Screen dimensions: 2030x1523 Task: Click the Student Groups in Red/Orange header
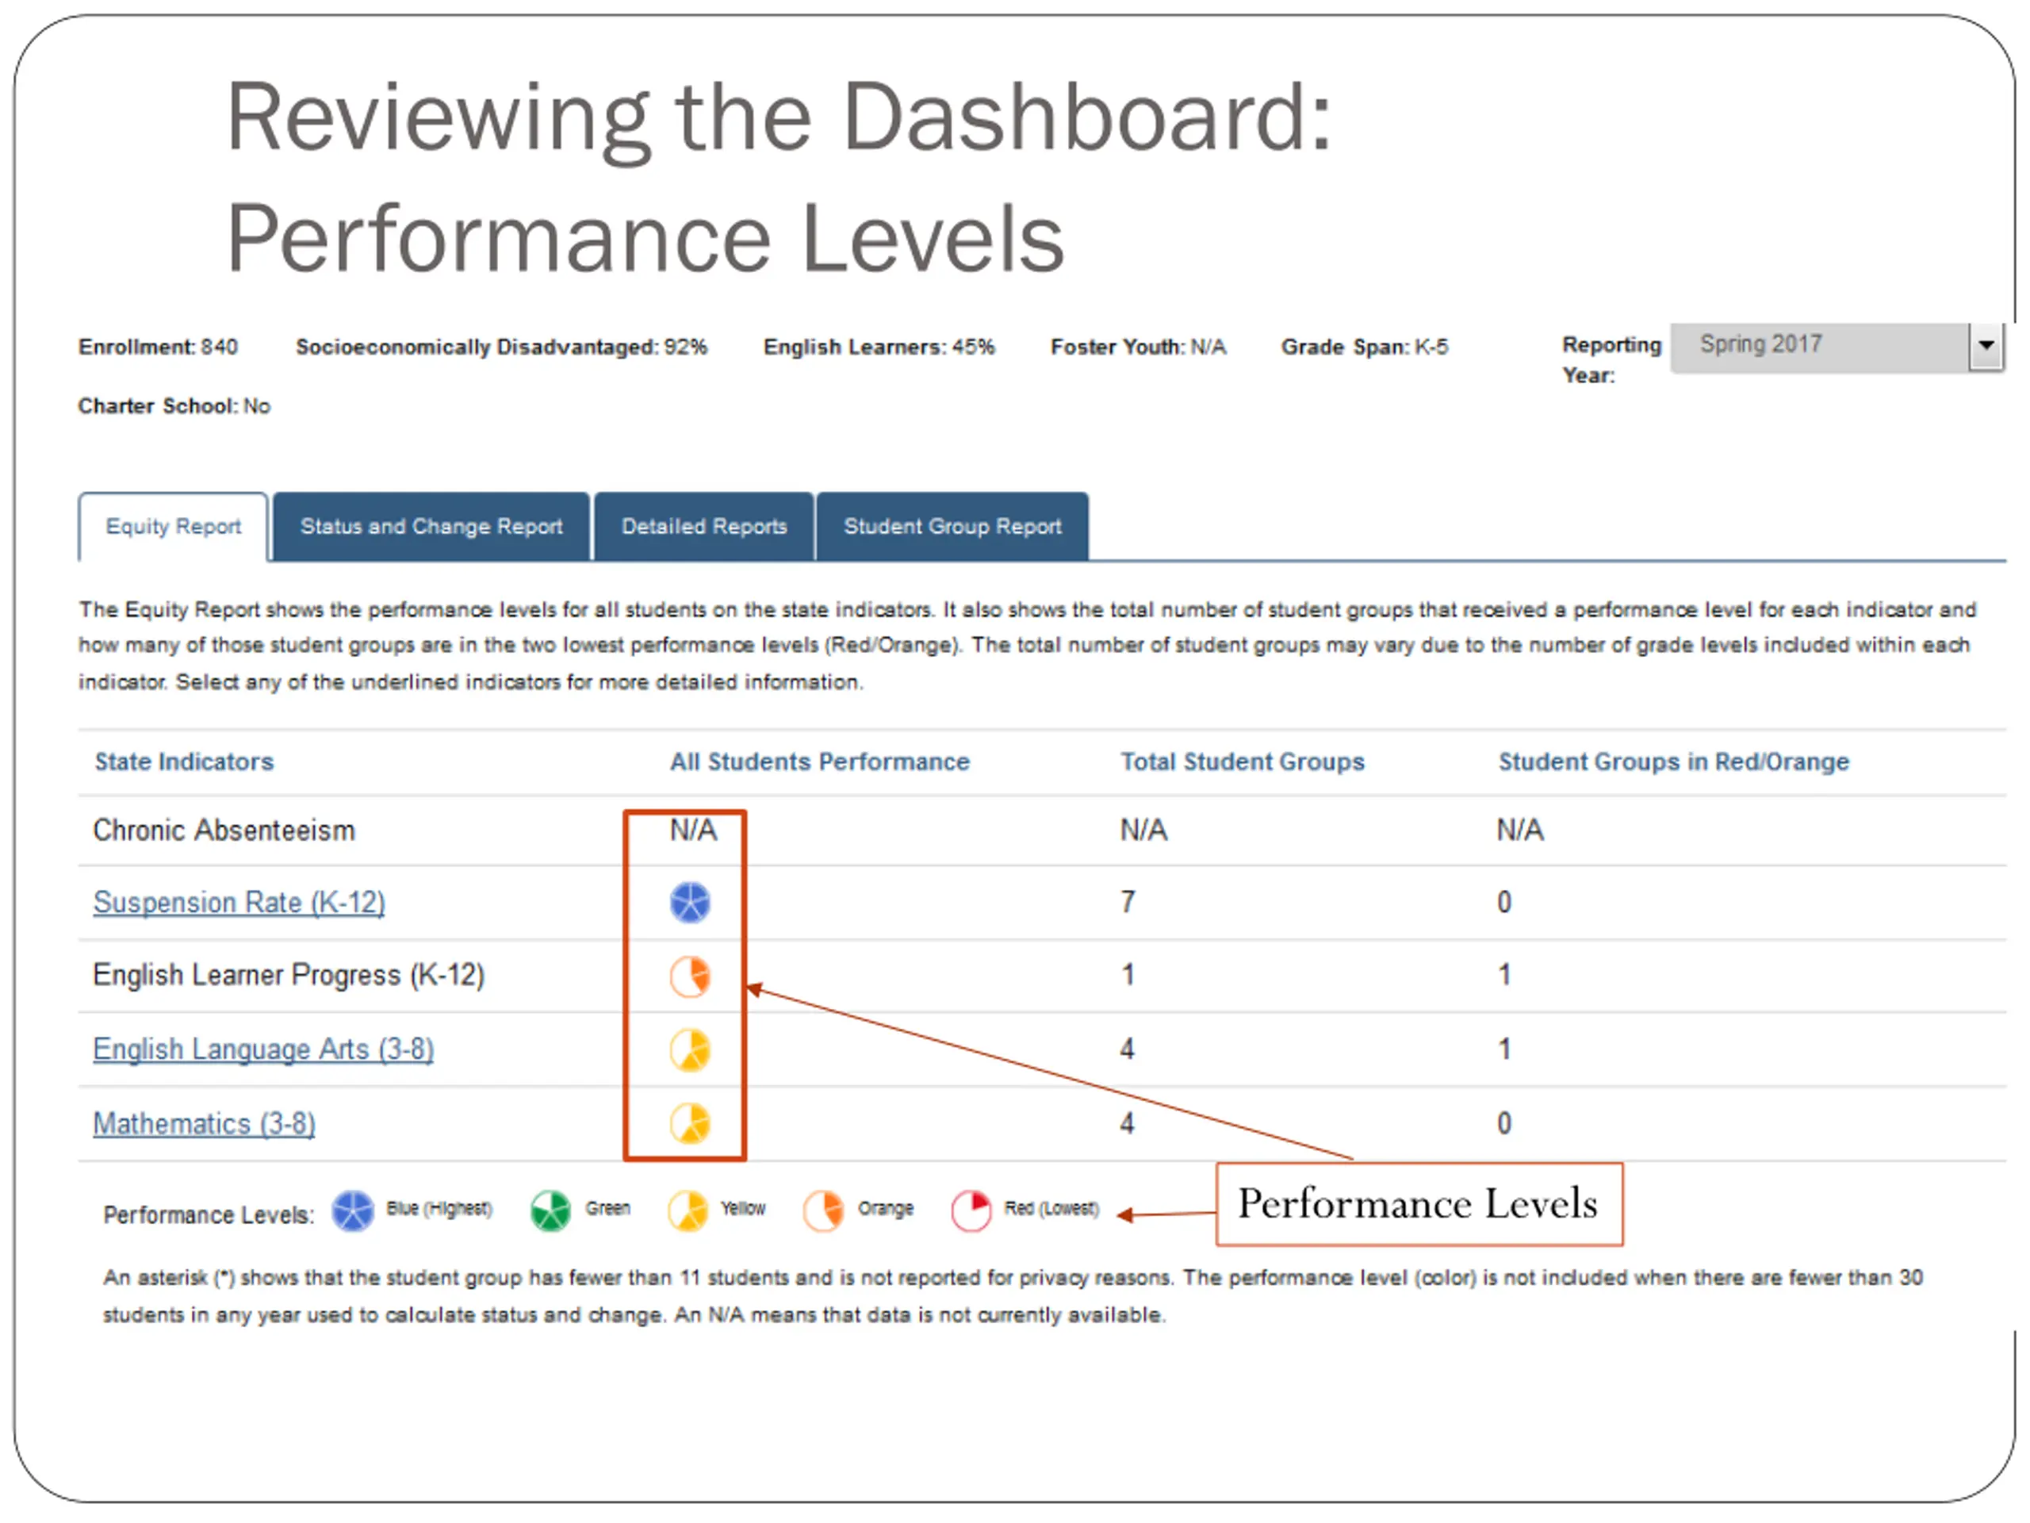1673,762
